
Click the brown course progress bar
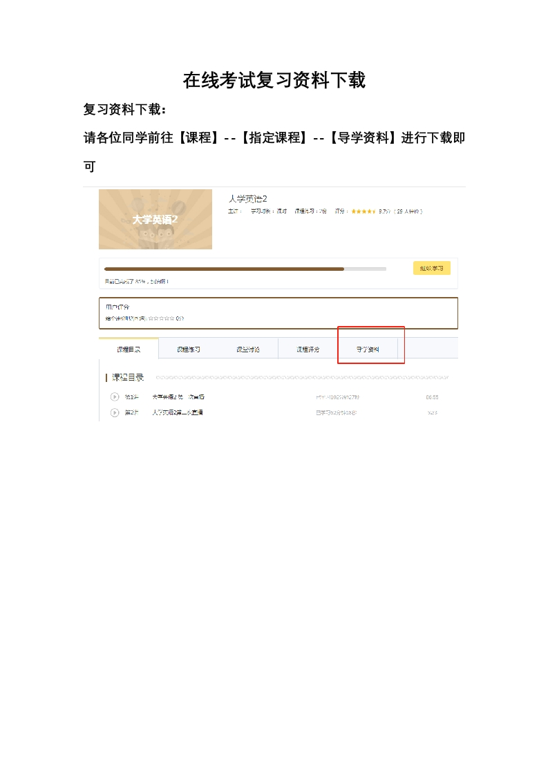coord(245,269)
